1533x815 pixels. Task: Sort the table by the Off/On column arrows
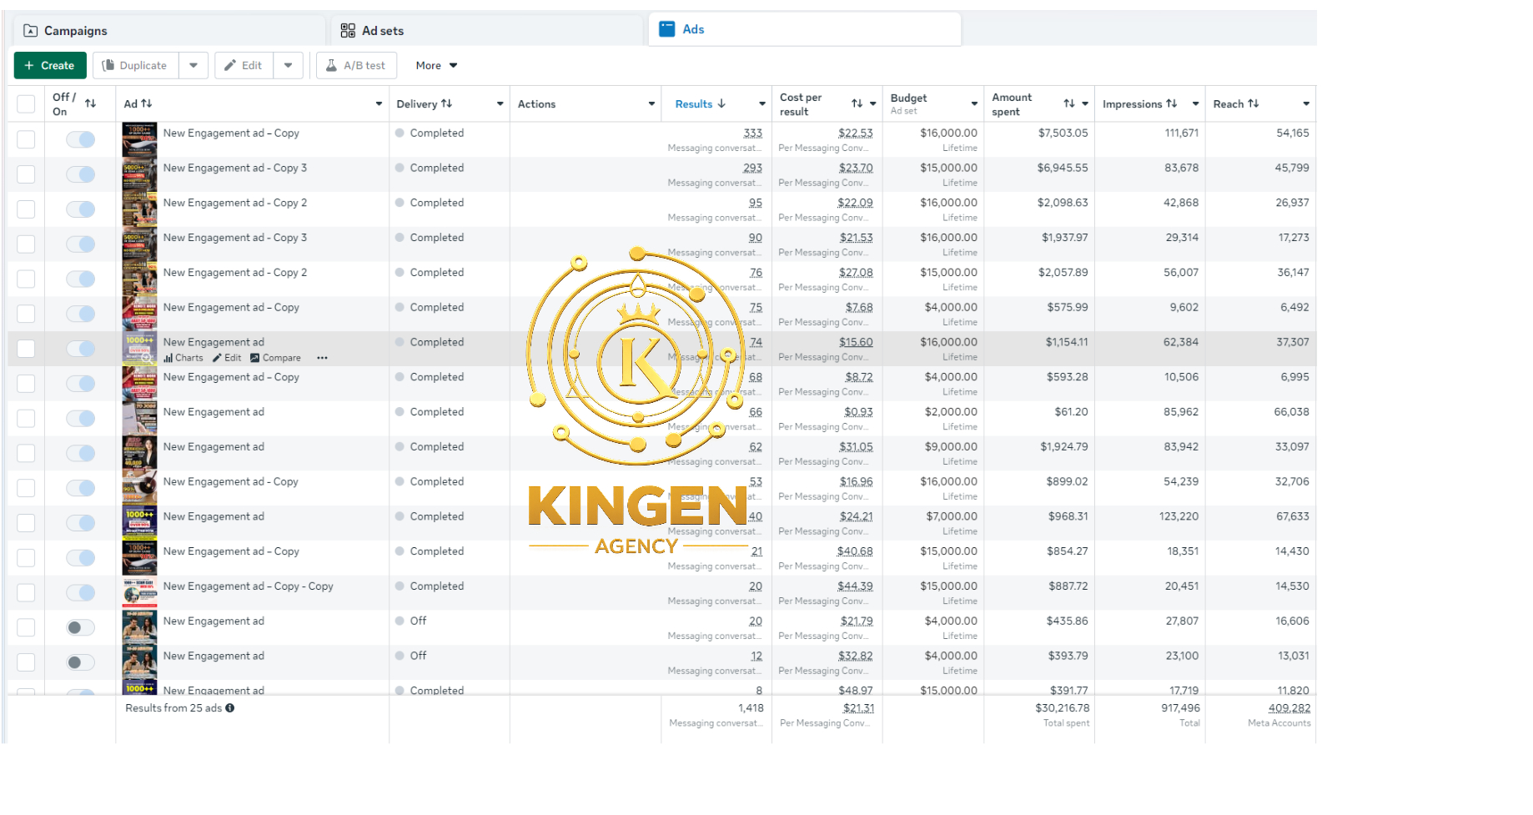point(91,103)
